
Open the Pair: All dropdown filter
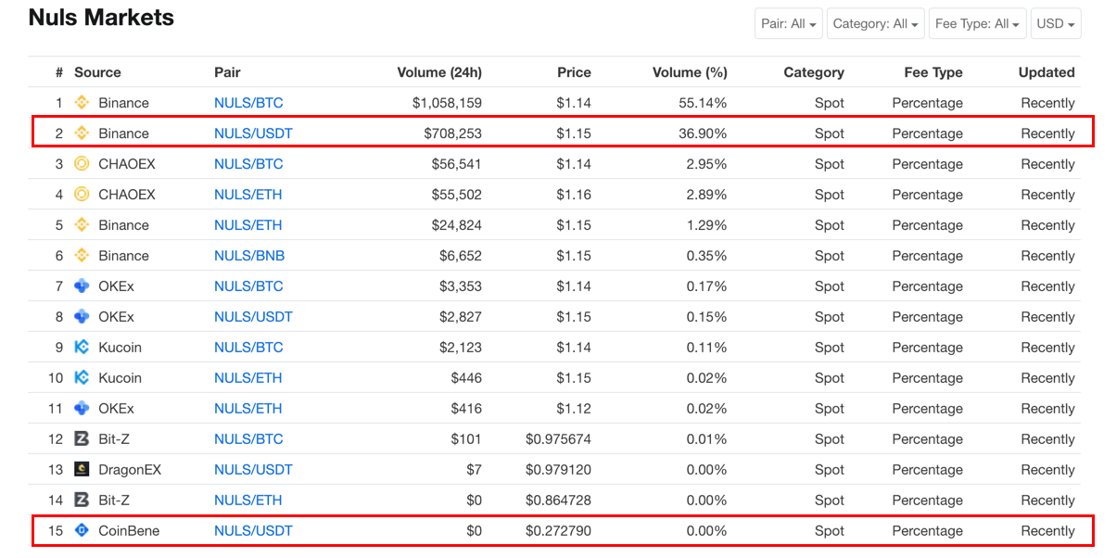[x=789, y=24]
